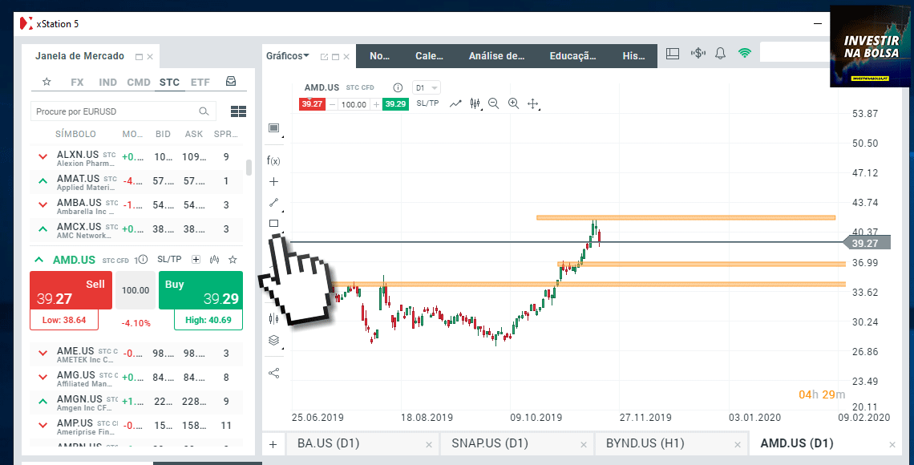This screenshot has width=914, height=465.
Task: Click the green 39.29 buy price in chart
Action: (395, 104)
